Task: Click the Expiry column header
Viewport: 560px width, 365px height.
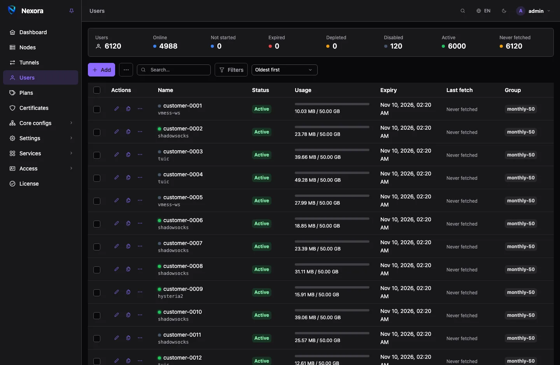Action: click(x=388, y=90)
